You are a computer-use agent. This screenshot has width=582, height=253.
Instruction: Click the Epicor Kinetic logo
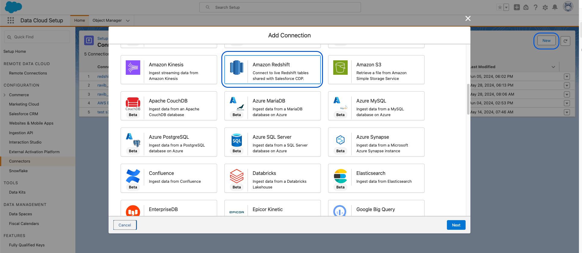[x=237, y=212]
